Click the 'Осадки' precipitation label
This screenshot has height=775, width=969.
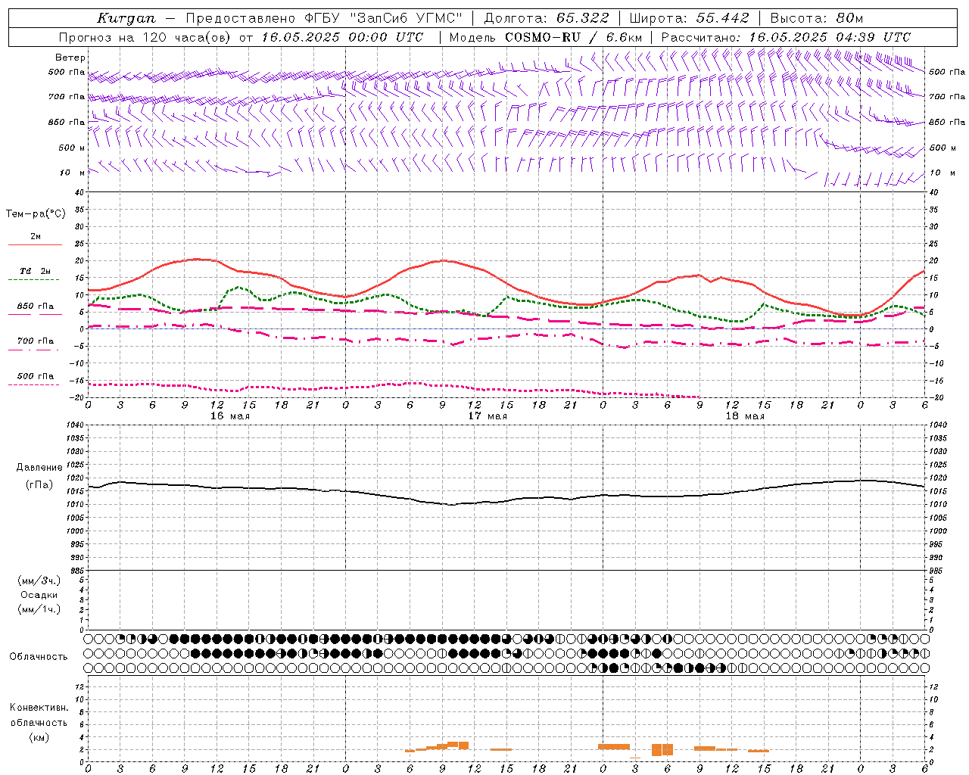click(39, 595)
